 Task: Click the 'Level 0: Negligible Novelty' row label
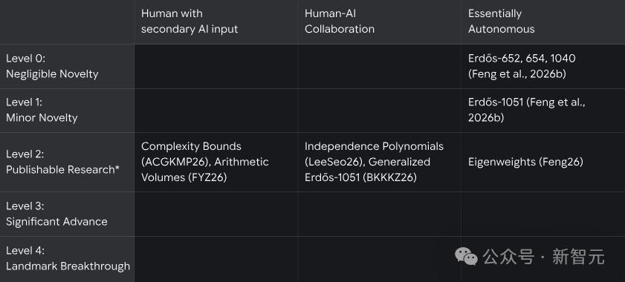pos(52,66)
